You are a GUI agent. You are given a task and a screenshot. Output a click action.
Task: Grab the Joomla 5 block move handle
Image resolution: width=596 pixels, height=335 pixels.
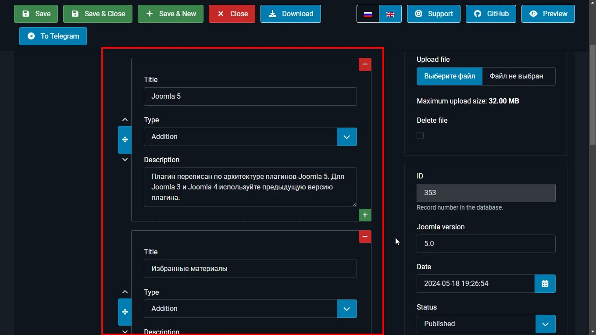tap(125, 140)
